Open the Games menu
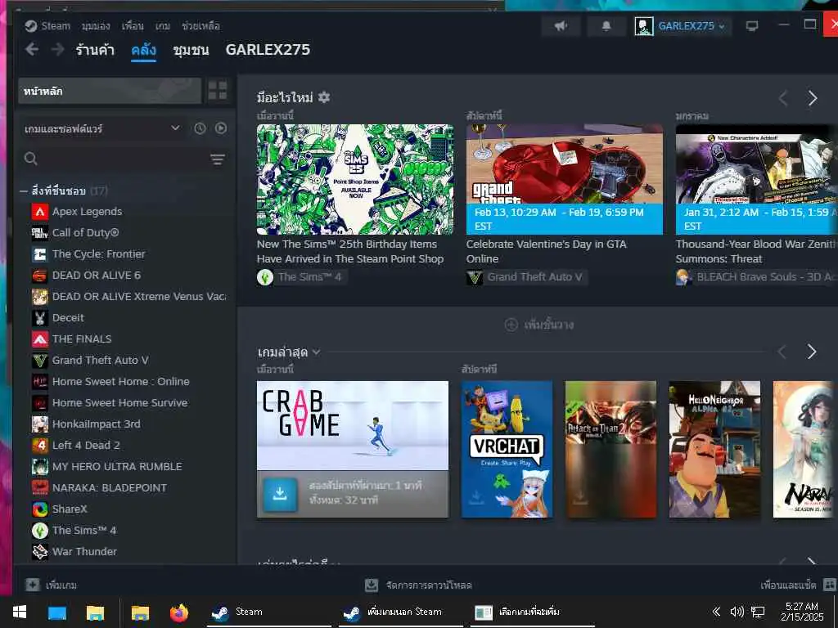The height and width of the screenshot is (628, 838). tap(163, 25)
